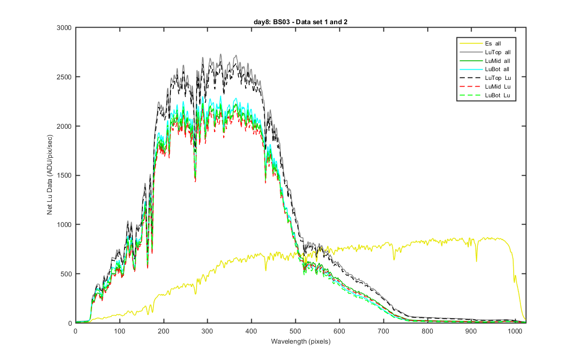The image size is (581, 363).
Task: Click the x-axis label 'Wavelength (pixels)'
Action: (300, 342)
